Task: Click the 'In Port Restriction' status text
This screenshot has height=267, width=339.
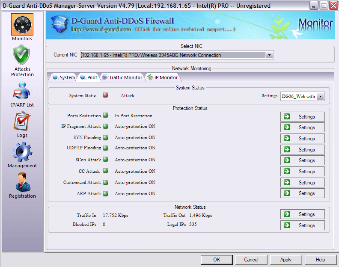Action: [134, 116]
